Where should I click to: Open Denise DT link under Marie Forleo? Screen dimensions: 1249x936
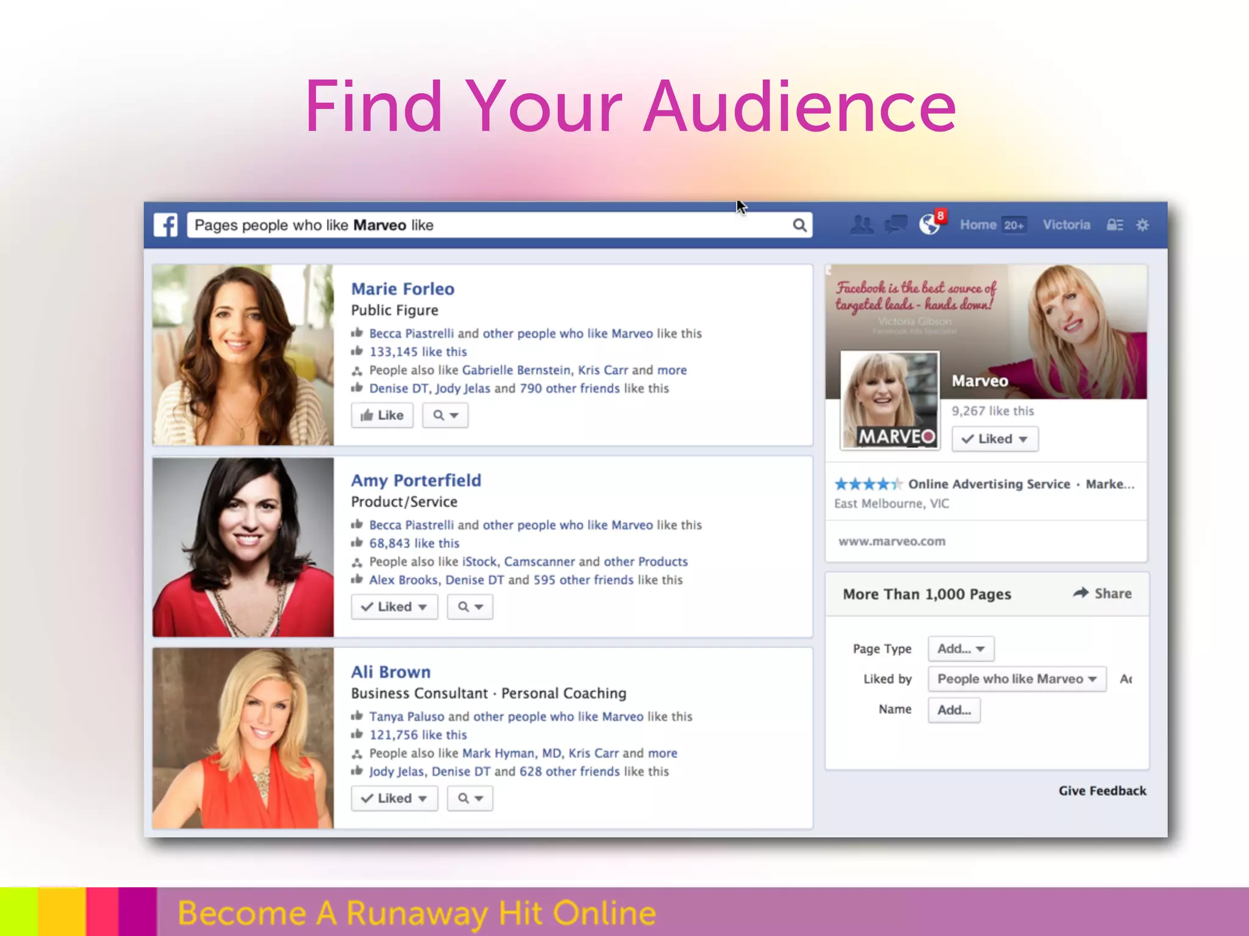pyautogui.click(x=399, y=388)
